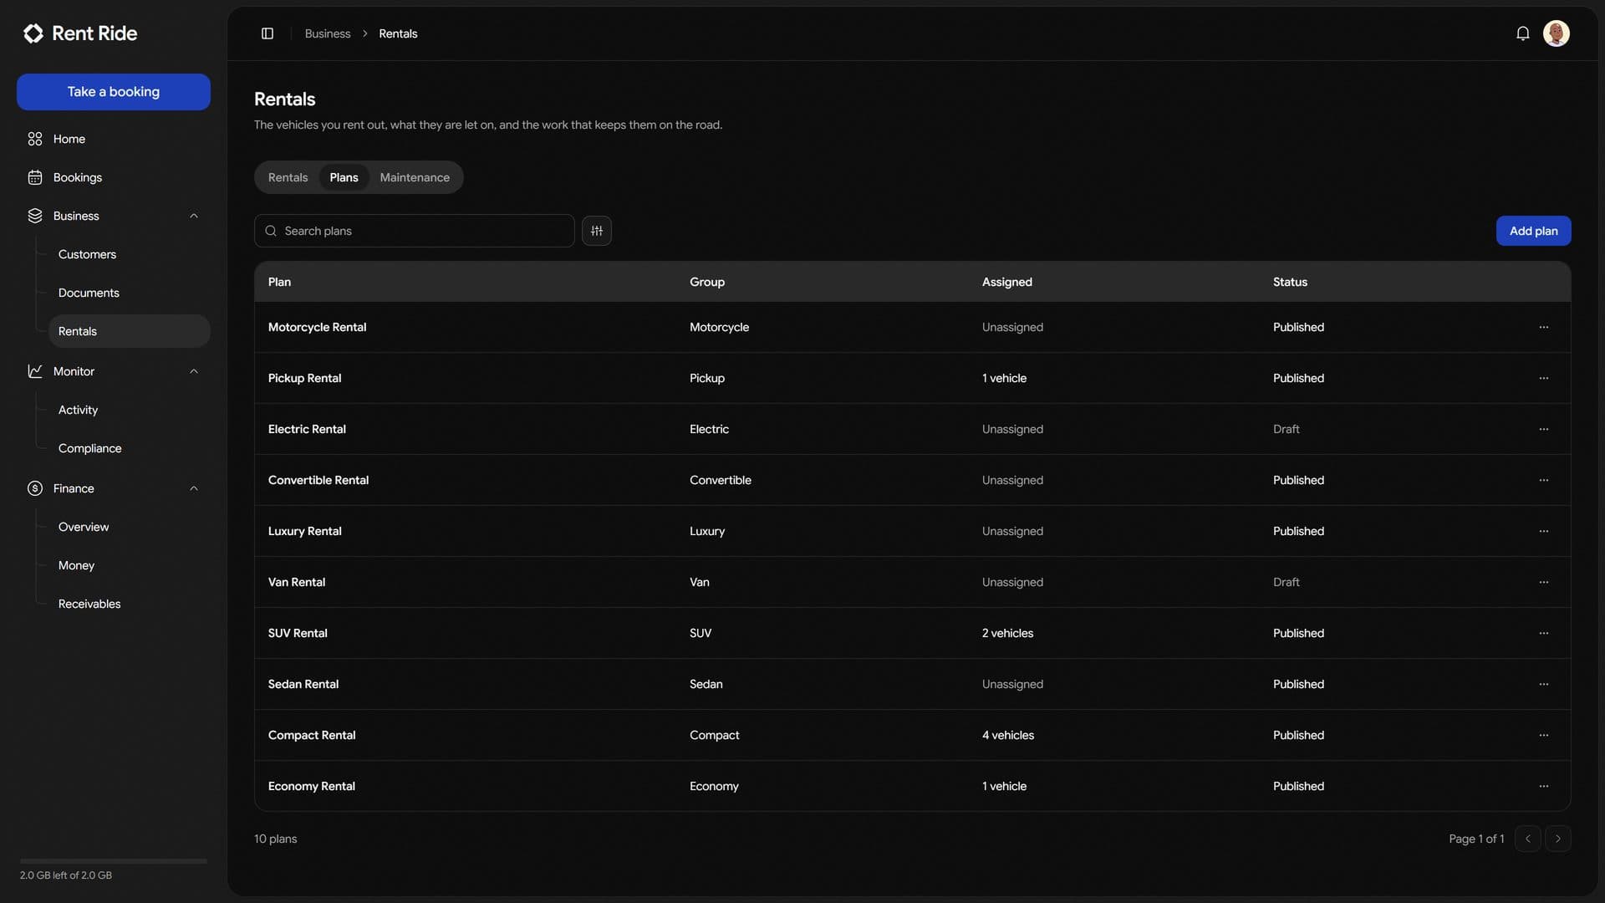Open Customers under Business
Image resolution: width=1605 pixels, height=903 pixels.
(x=129, y=254)
